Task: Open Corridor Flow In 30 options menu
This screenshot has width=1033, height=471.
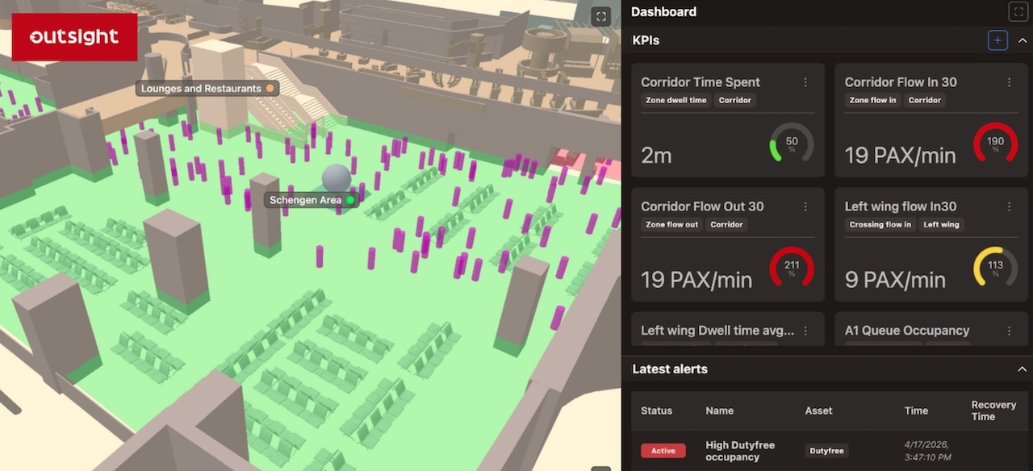Action: coord(1009,82)
